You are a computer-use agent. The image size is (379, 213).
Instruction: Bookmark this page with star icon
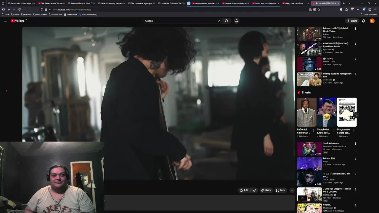(x=319, y=9)
